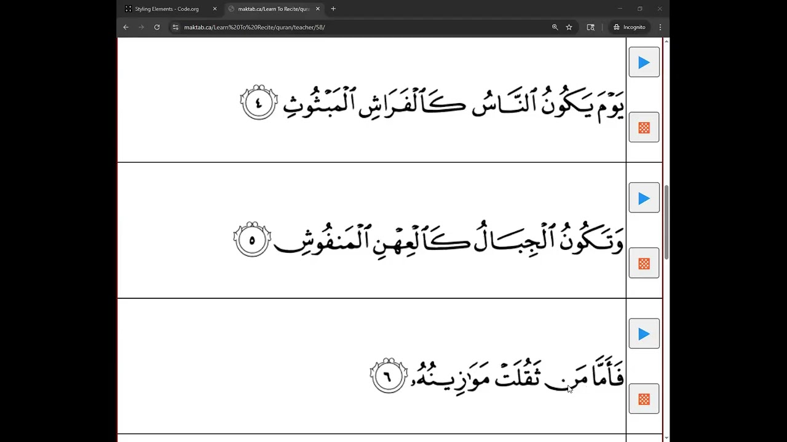787x442 pixels.
Task: Open the side panel toolbar icon
Action: click(x=591, y=27)
